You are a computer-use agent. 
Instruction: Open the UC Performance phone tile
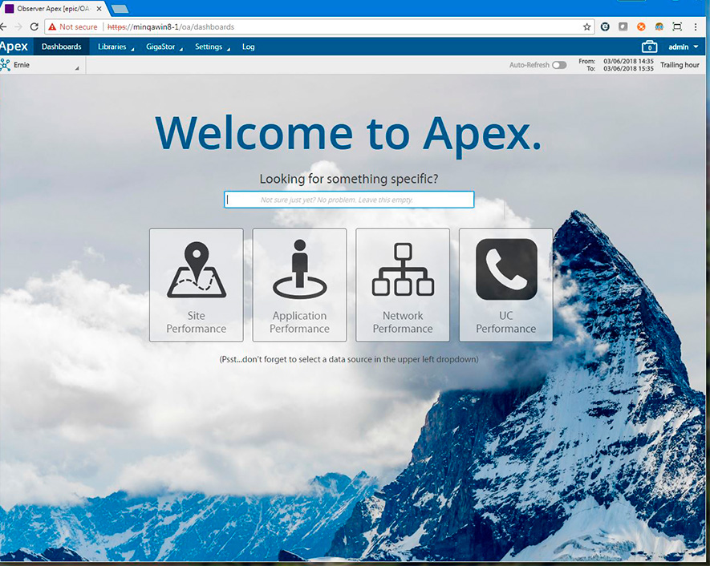coord(505,285)
